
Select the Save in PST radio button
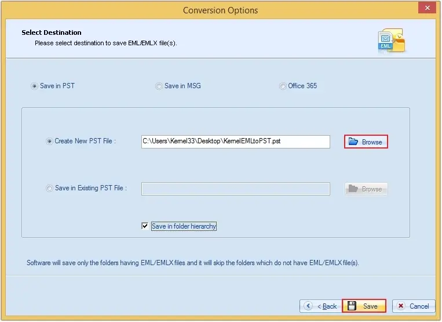pyautogui.click(x=34, y=86)
